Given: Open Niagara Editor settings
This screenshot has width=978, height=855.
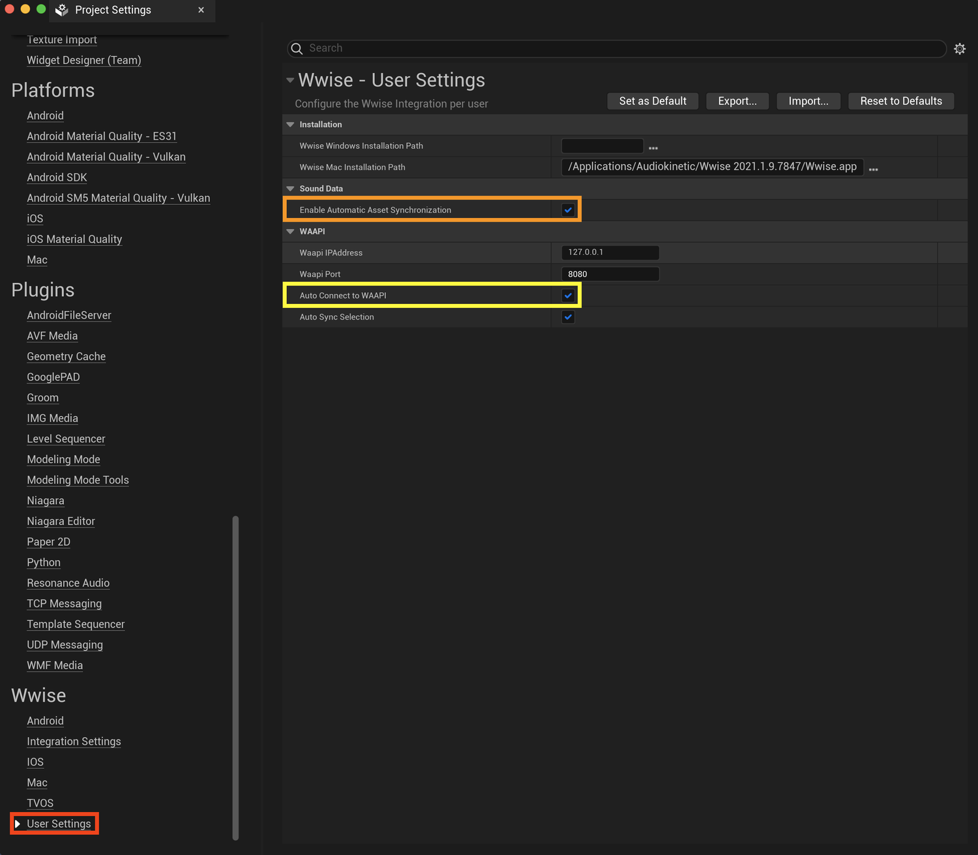Looking at the screenshot, I should pos(61,521).
